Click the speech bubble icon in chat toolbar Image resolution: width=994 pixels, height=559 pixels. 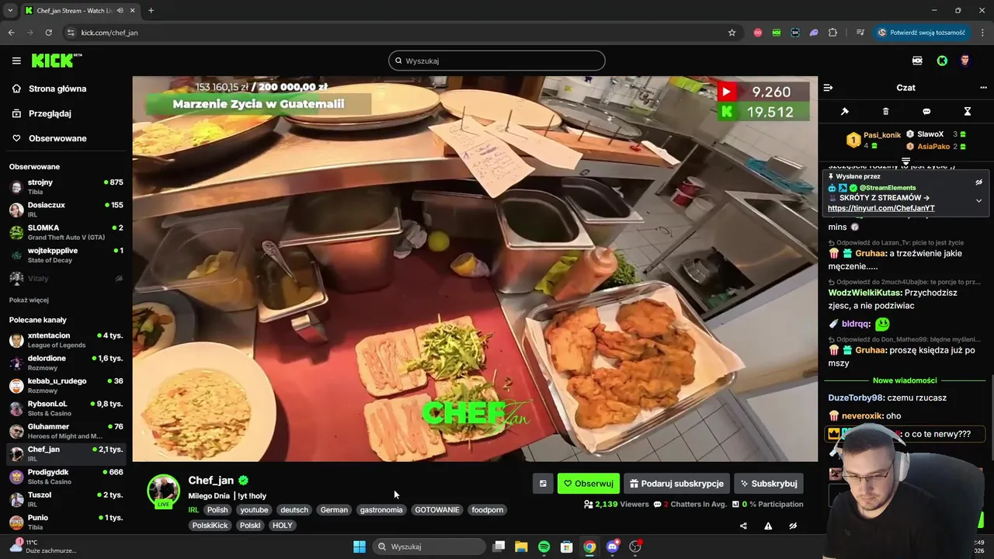click(926, 112)
